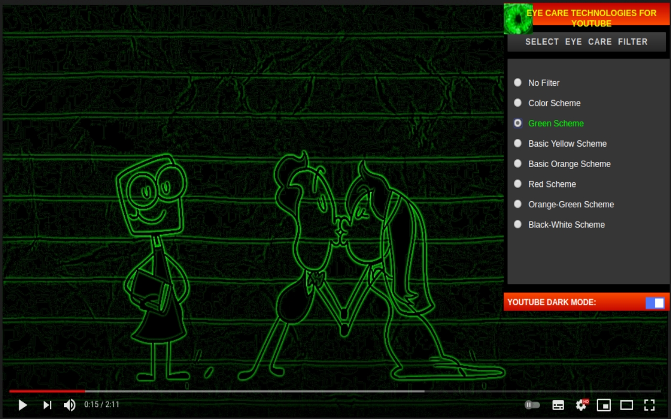
Task: Click the Select Eye Care Filter header
Action: [586, 42]
